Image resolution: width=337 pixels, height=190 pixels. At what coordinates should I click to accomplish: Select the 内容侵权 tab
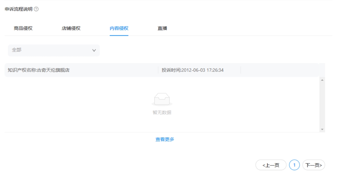[119, 28]
